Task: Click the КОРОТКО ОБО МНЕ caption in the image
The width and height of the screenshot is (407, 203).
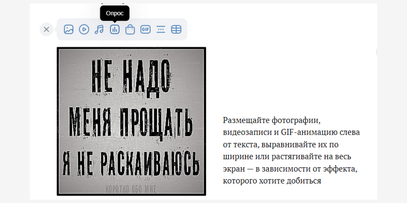Action: pos(131,188)
